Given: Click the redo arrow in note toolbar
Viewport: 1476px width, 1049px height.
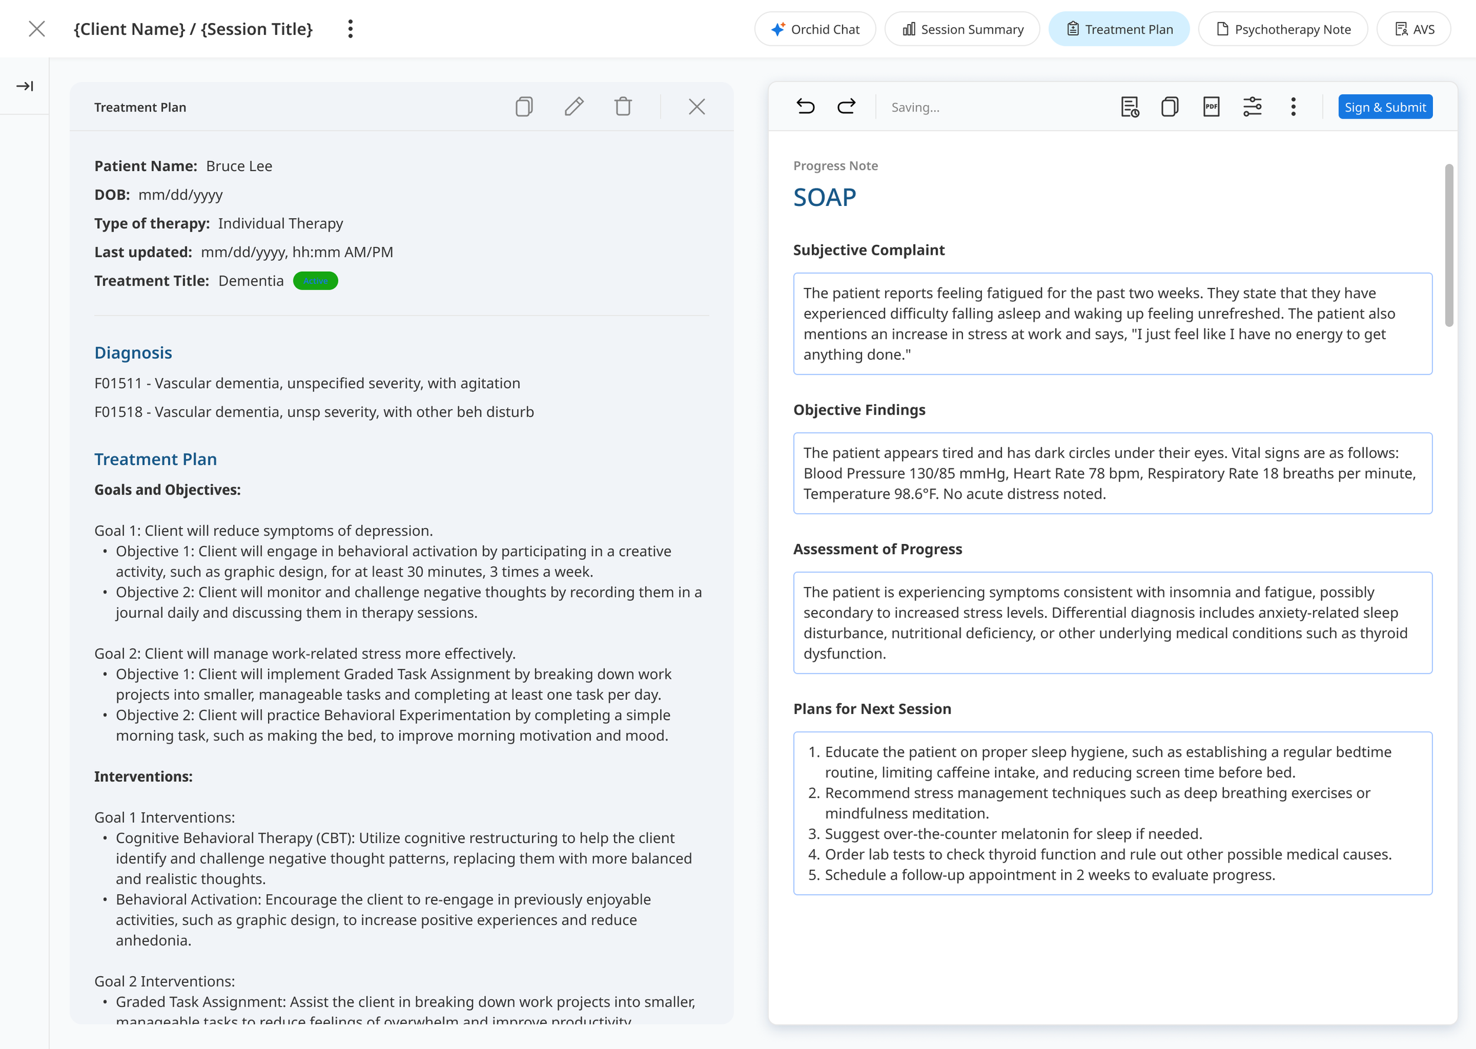Looking at the screenshot, I should click(847, 107).
